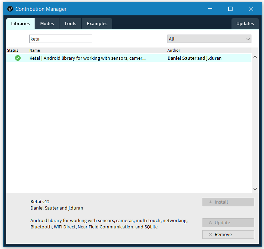Viewport: 264px width, 249px height.
Task: Click the green installed checkmark beside Ketai
Action: pyautogui.click(x=18, y=58)
